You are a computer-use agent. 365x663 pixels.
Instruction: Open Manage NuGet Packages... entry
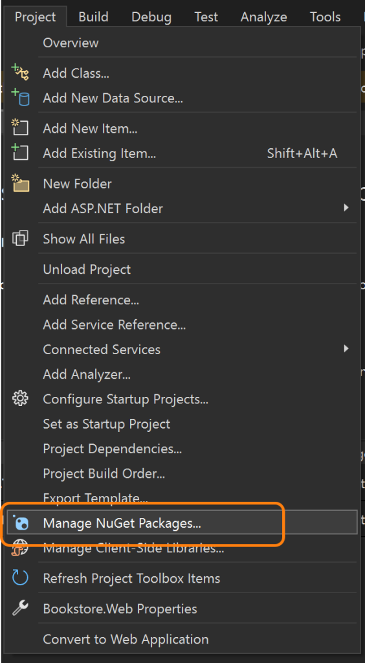[x=182, y=523]
